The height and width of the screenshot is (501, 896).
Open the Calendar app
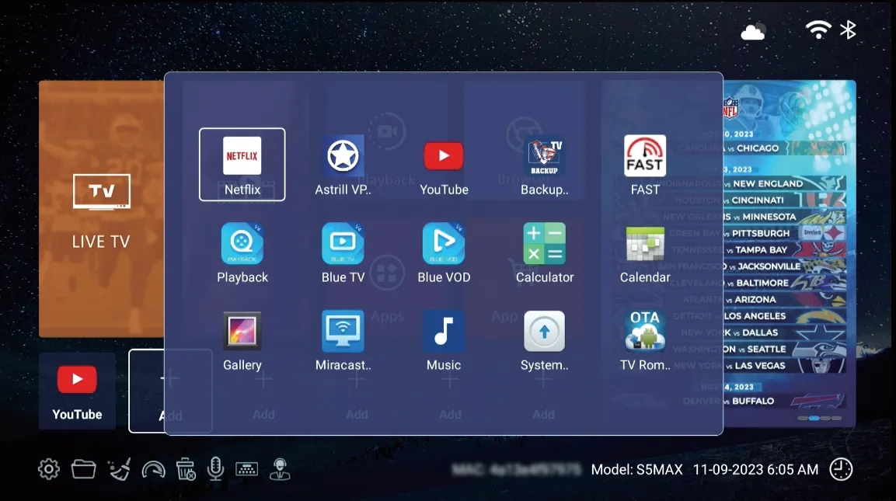coord(645,252)
